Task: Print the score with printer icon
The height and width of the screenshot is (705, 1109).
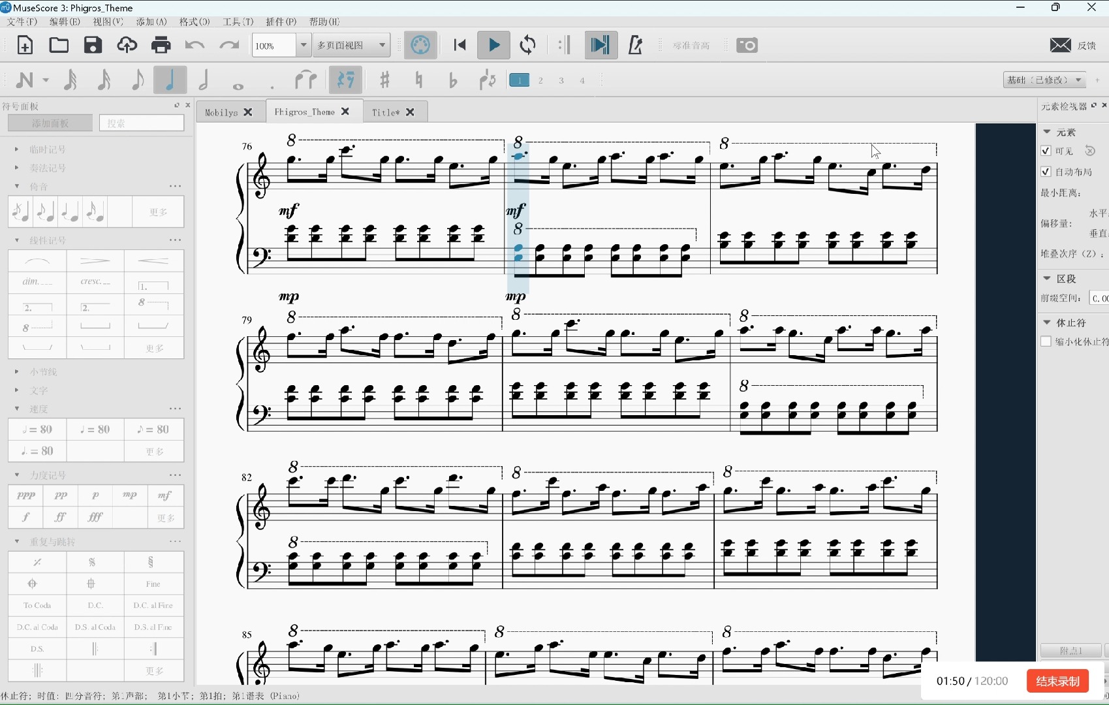Action: pos(161,45)
